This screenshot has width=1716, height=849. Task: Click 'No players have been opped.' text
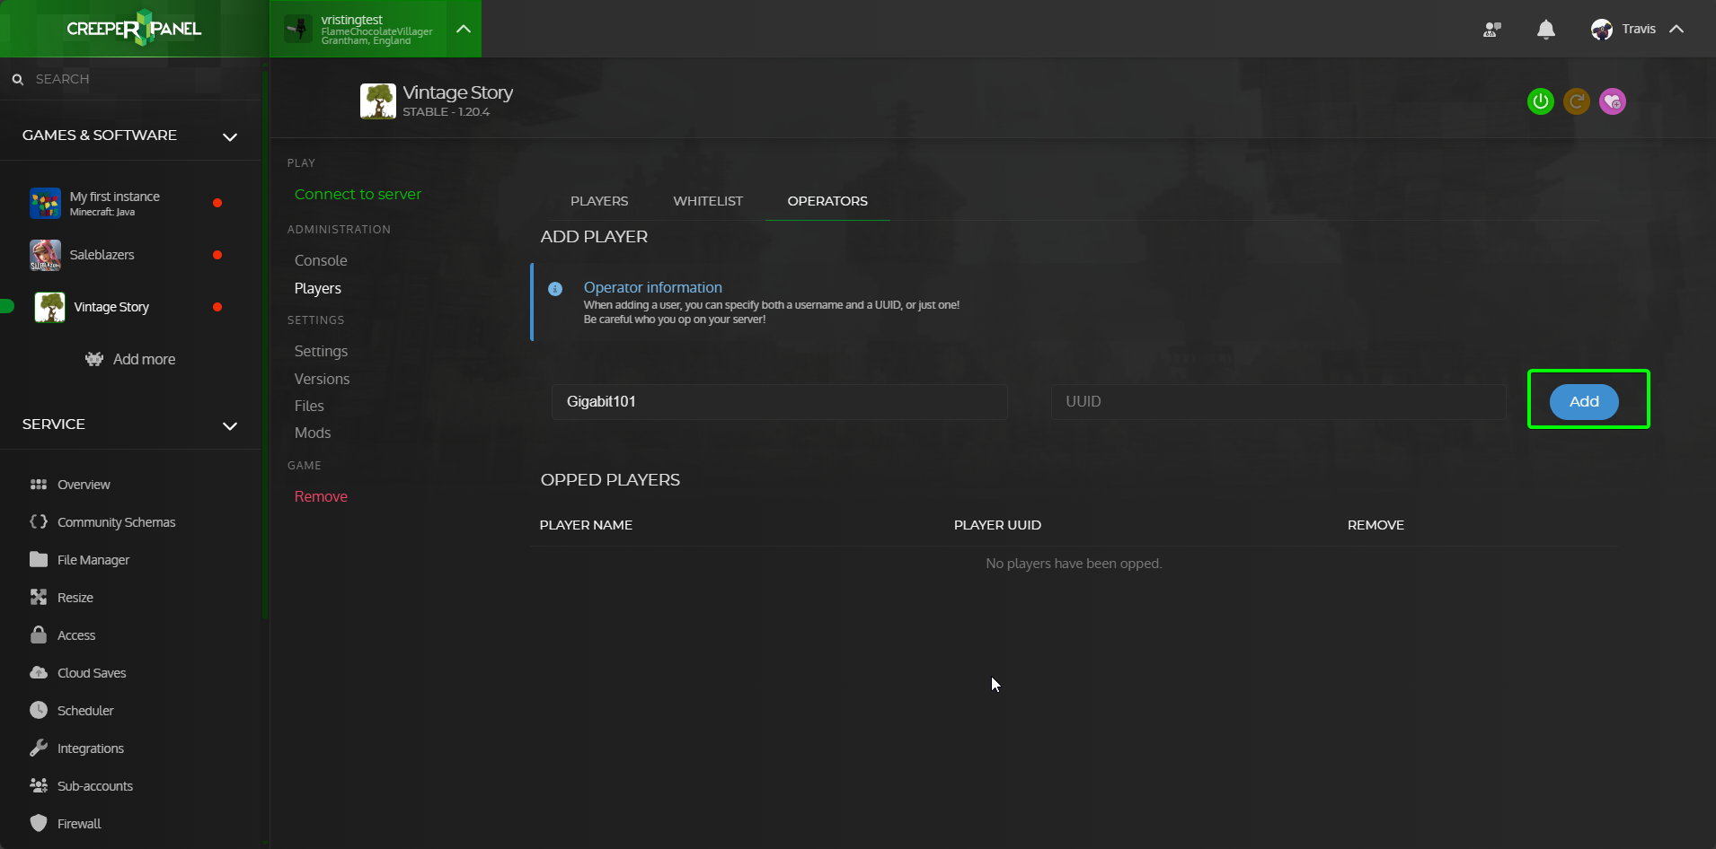[1074, 564]
